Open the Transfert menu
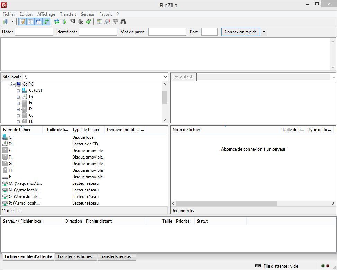This screenshot has height=270, width=337. pos(68,14)
